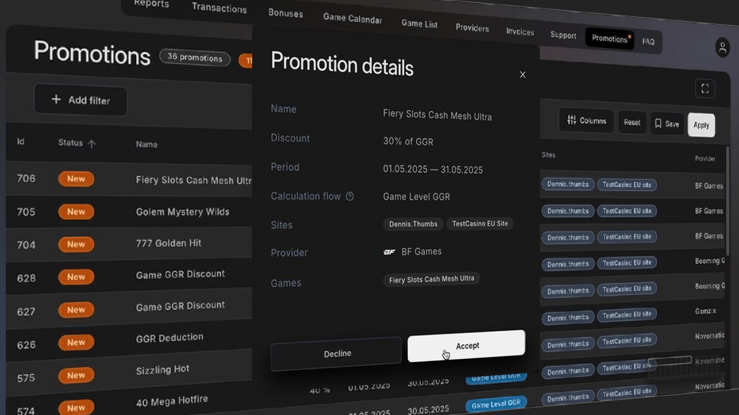This screenshot has width=739, height=415.
Task: Decline the promotion
Action: (337, 354)
